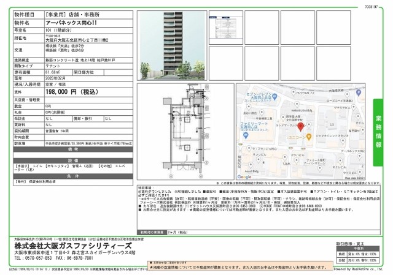Click the 条件 section header

73,176
